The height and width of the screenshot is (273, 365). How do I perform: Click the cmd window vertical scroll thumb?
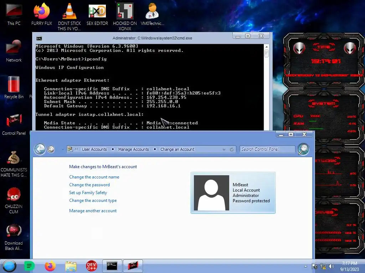click(267, 54)
